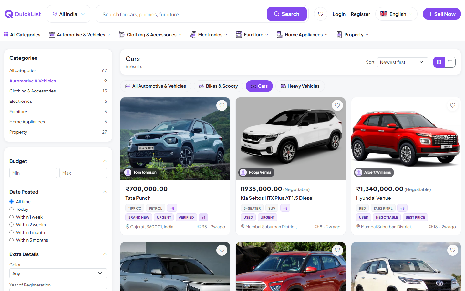Favorite the Hyundai Venue listing
The width and height of the screenshot is (465, 291).
tap(453, 105)
